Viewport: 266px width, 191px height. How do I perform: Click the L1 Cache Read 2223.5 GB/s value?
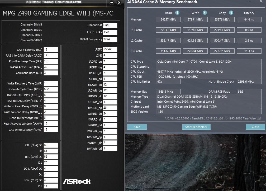168,30
